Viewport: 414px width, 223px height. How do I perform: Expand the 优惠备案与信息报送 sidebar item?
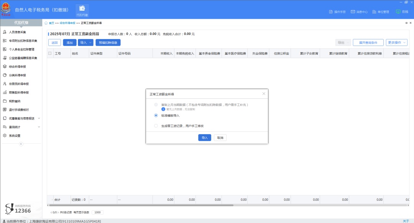click(39, 118)
